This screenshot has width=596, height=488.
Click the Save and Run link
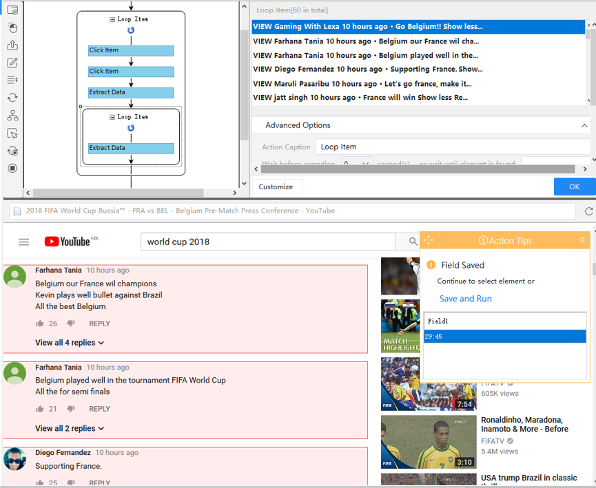pos(466,299)
